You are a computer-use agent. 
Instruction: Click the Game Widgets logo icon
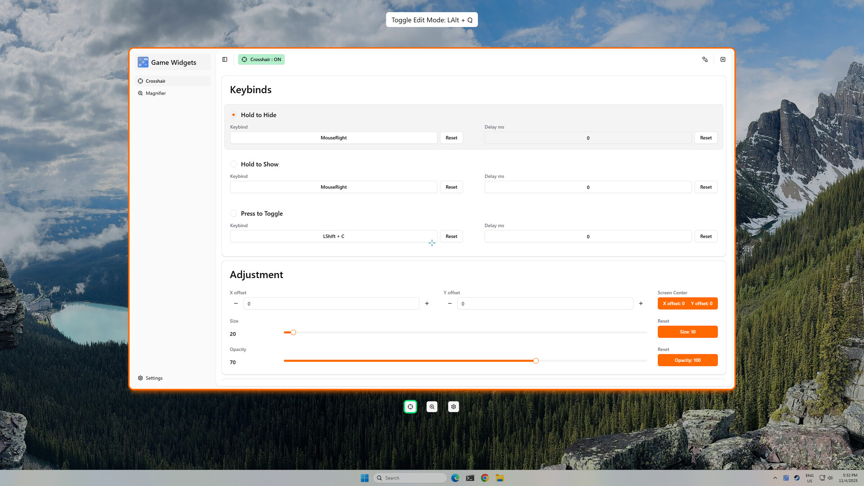click(143, 62)
